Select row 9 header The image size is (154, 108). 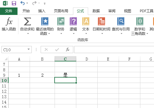pyautogui.click(x=4, y=75)
